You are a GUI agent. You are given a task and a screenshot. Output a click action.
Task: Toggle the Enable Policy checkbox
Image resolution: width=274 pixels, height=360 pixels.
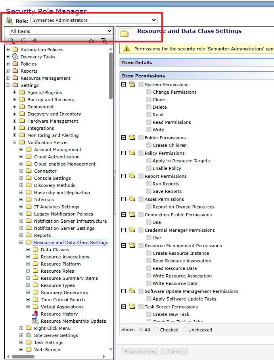[x=149, y=168]
